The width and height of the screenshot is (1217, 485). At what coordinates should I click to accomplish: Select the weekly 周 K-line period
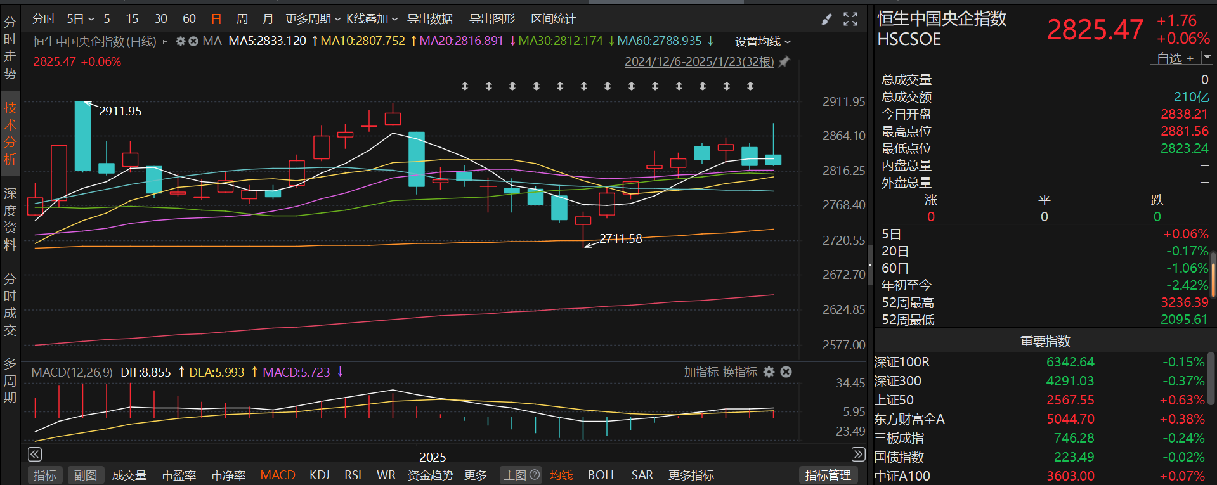click(x=242, y=19)
